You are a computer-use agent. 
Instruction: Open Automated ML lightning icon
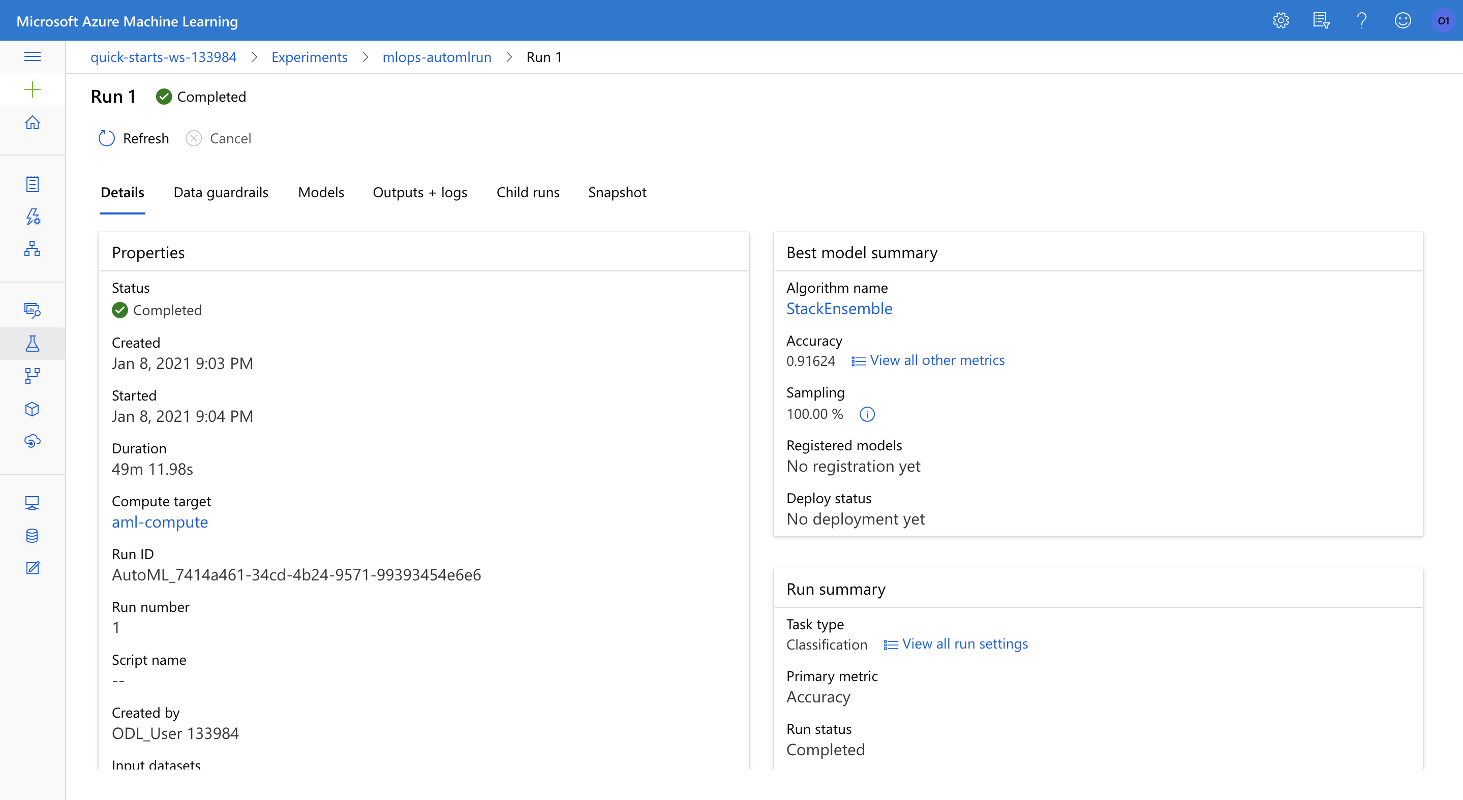33,217
